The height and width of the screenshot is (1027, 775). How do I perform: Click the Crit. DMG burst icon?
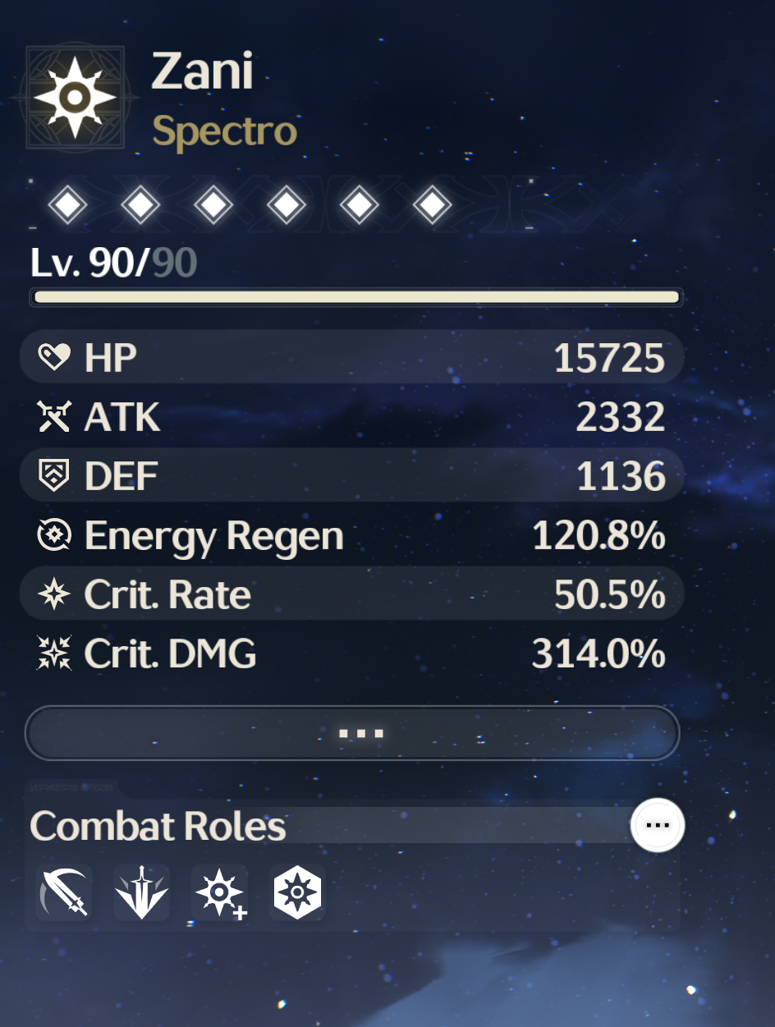tap(54, 653)
